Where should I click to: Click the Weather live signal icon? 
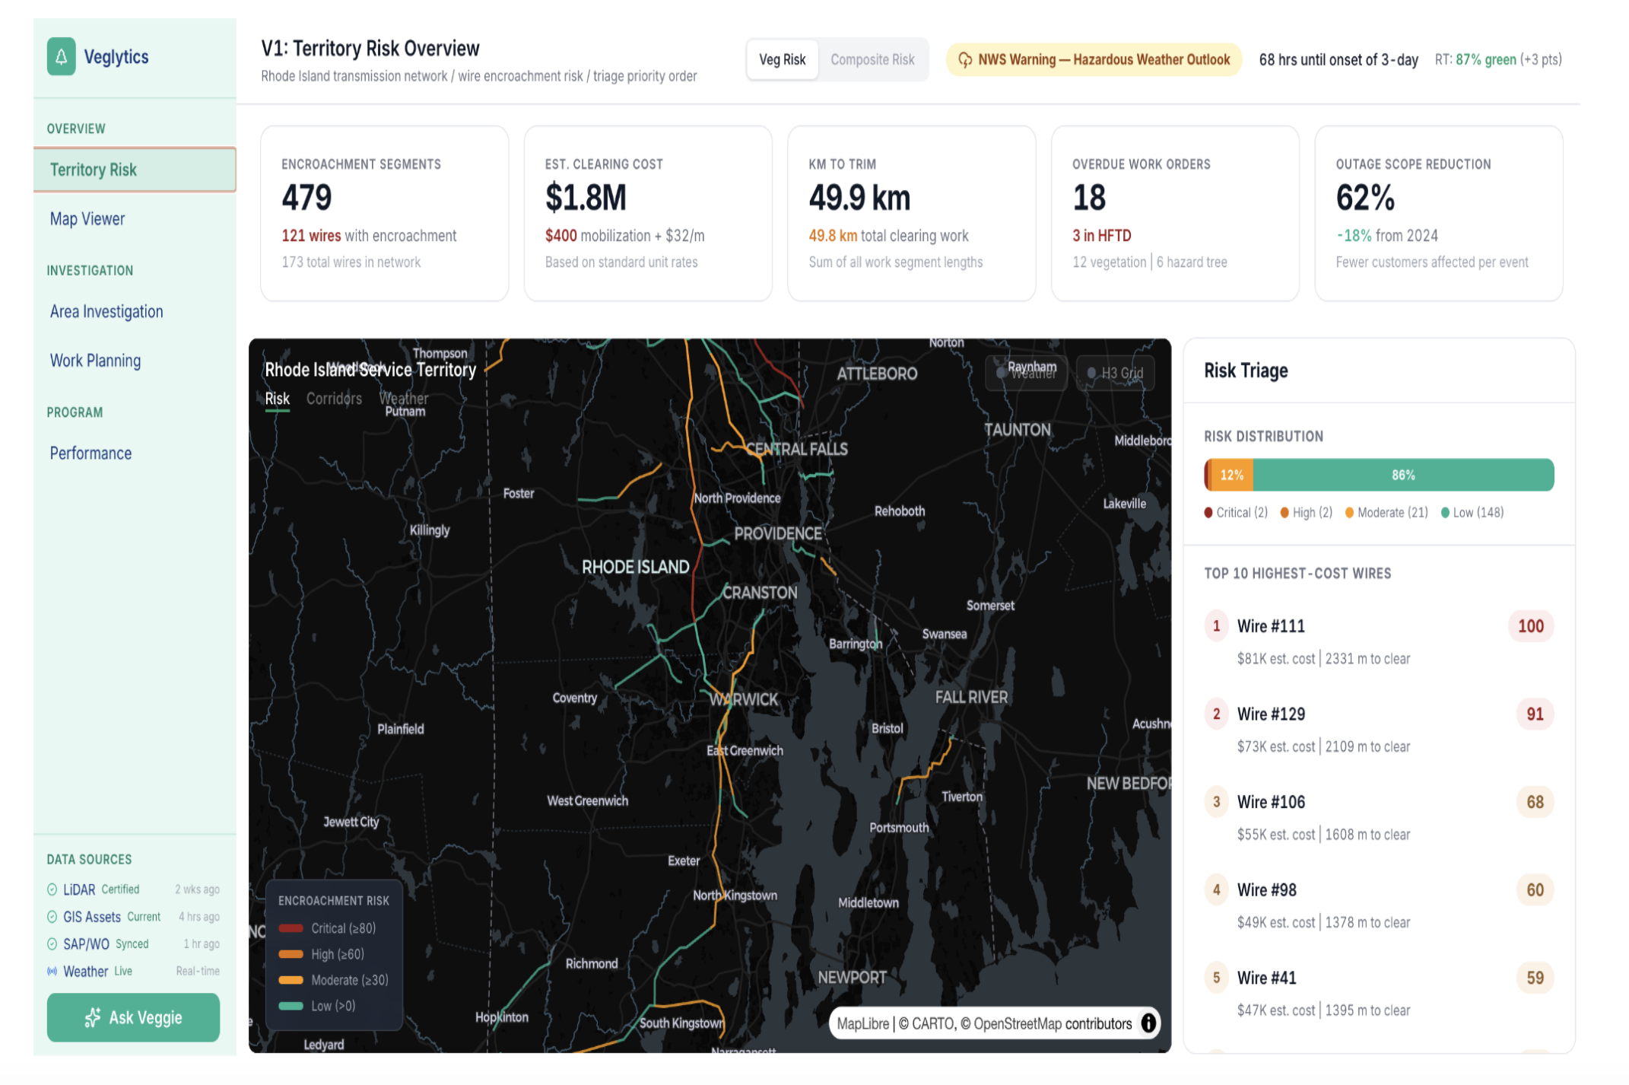coord(52,972)
